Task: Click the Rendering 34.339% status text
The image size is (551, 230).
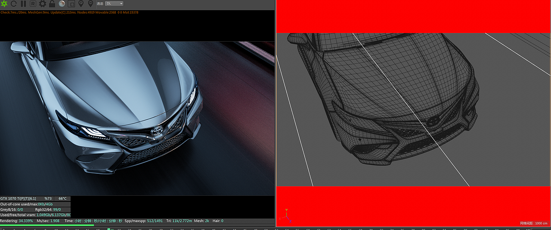Action: click(16, 221)
